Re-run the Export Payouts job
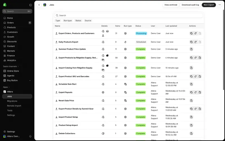The width and height of the screenshot is (225, 141). click(195, 92)
